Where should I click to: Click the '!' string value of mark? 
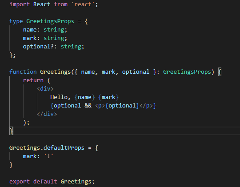click(x=48, y=156)
